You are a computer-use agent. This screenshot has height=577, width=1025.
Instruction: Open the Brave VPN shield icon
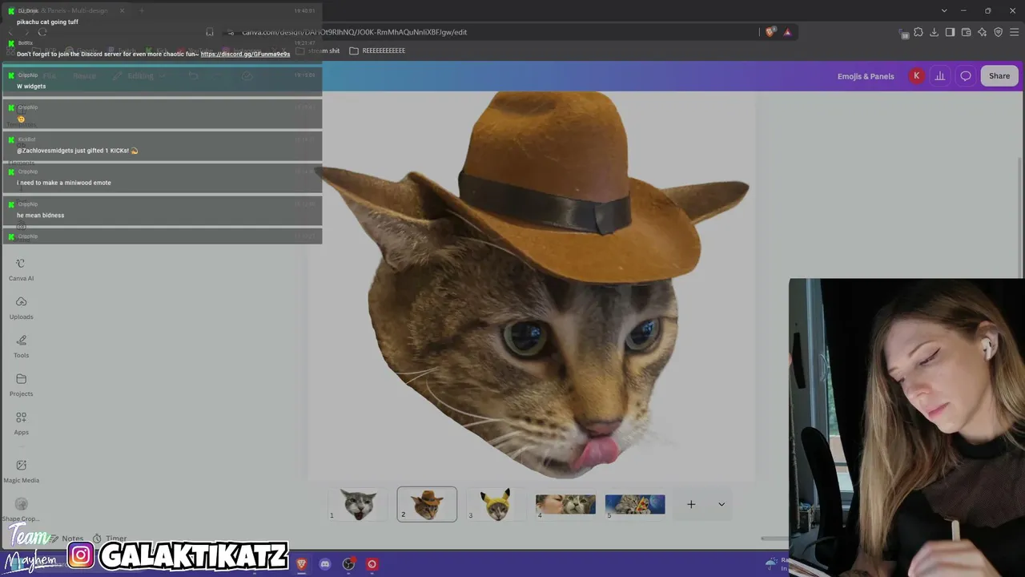coord(998,32)
